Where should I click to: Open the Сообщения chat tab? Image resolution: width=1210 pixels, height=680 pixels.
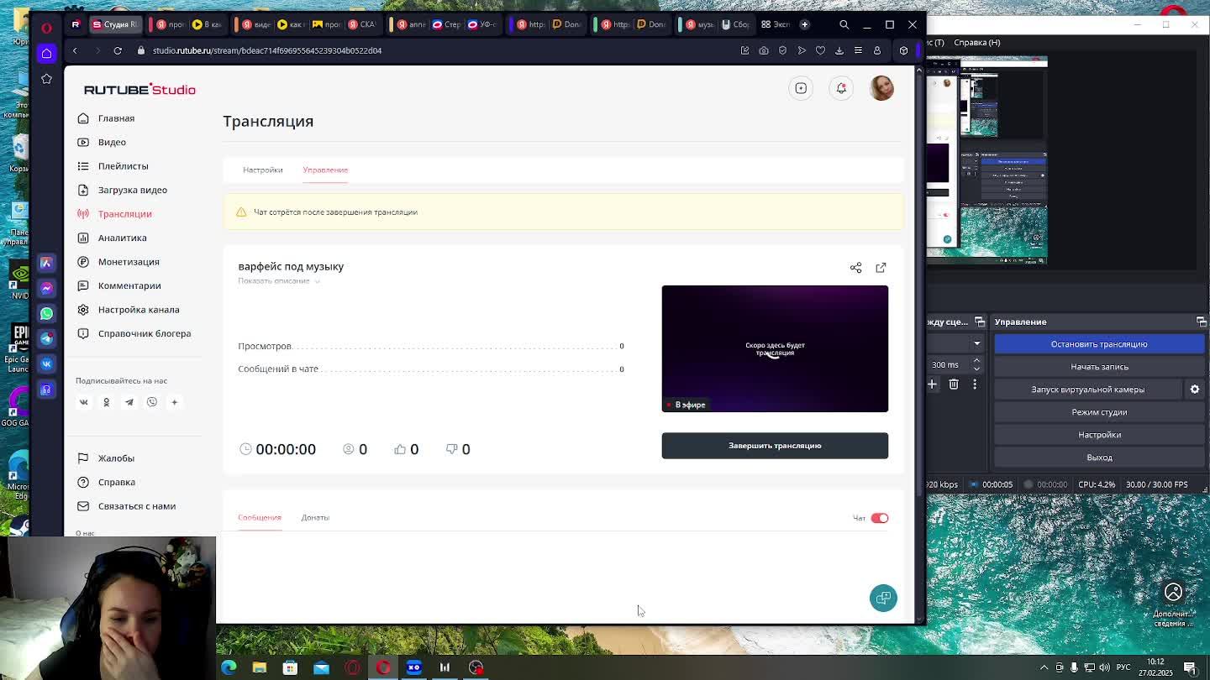[259, 517]
